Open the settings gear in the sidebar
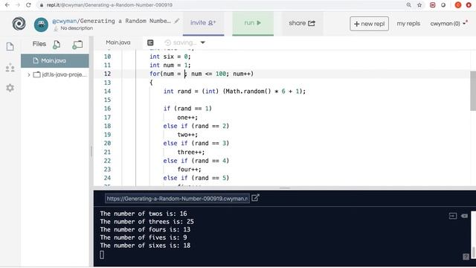476x268 pixels. point(10,88)
